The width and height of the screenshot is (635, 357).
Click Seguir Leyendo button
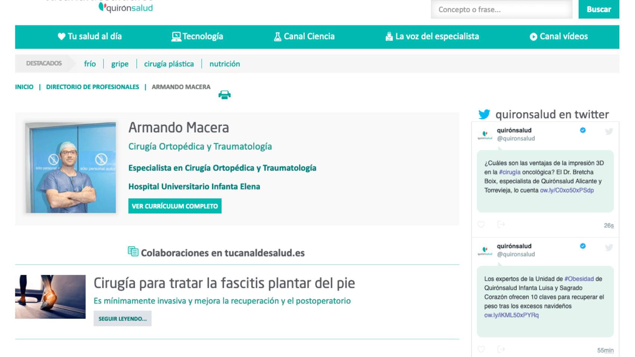point(123,319)
